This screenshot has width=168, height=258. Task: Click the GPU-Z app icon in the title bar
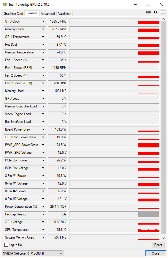(x=5, y=5)
